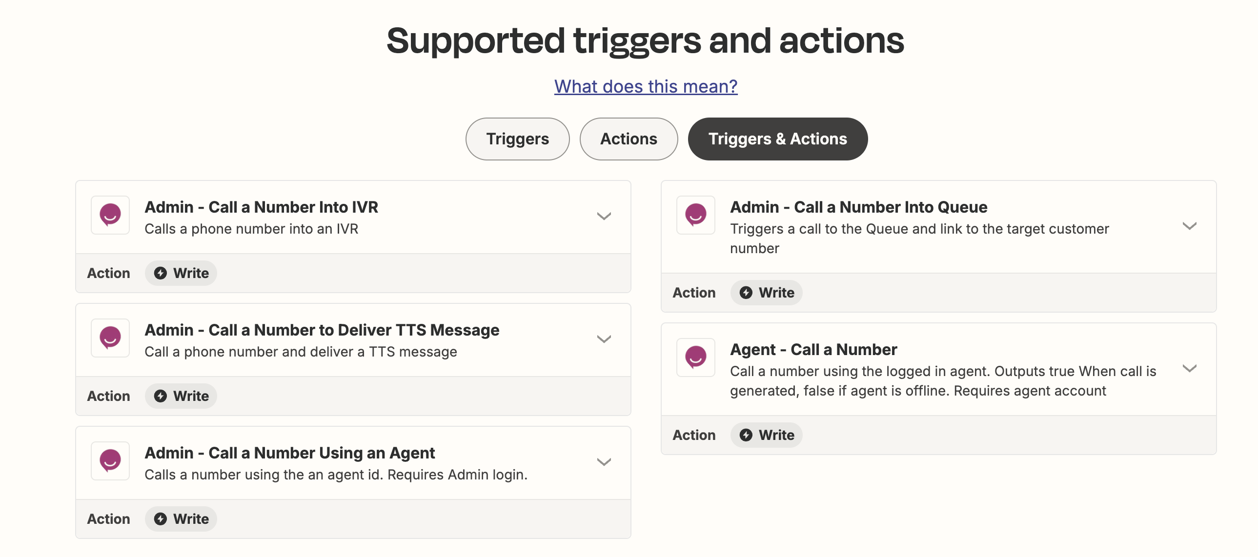Click the Admin - Call a Number Into Queue title
The image size is (1258, 557).
point(859,207)
